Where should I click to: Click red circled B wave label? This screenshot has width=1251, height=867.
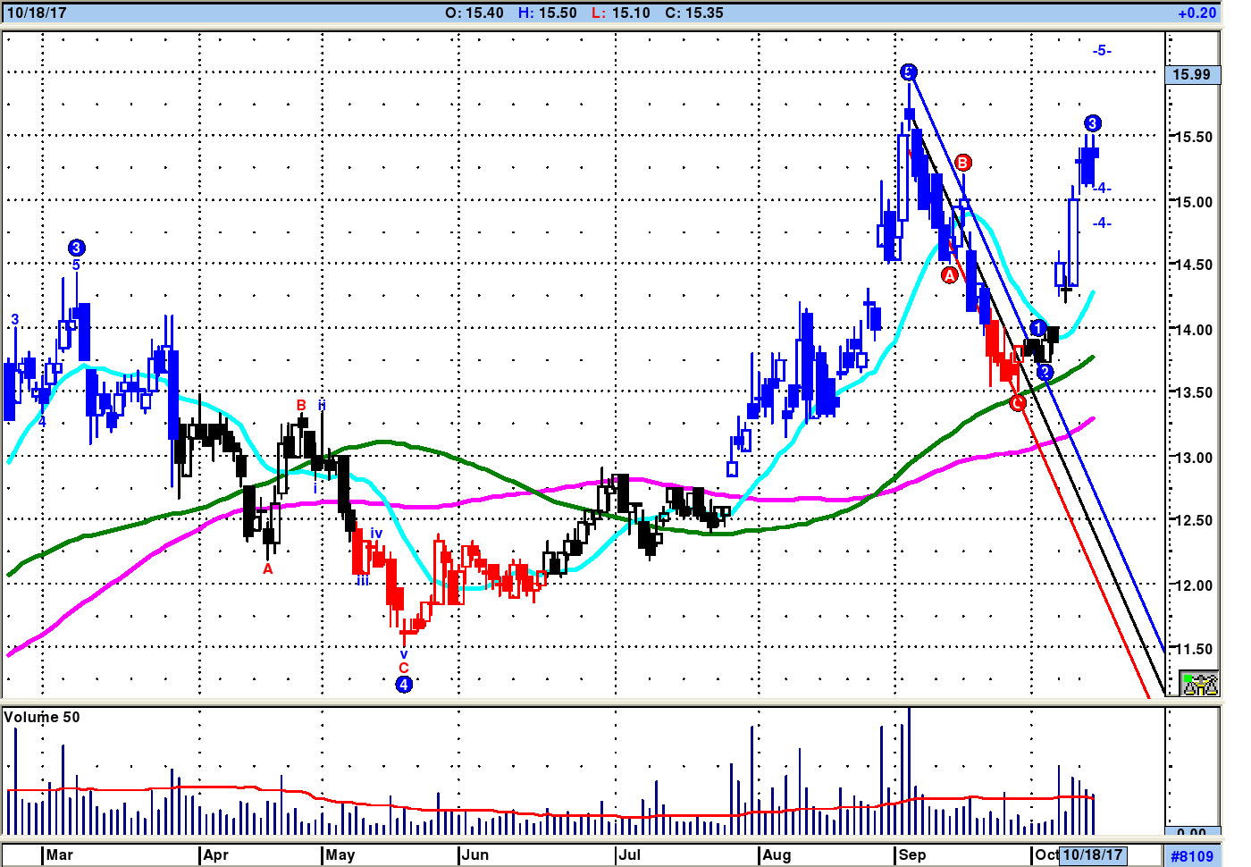pyautogui.click(x=962, y=163)
